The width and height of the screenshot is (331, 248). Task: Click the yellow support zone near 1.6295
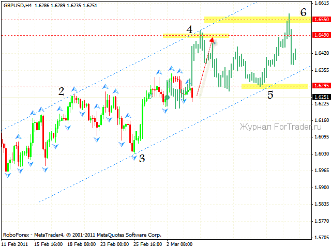(274, 86)
